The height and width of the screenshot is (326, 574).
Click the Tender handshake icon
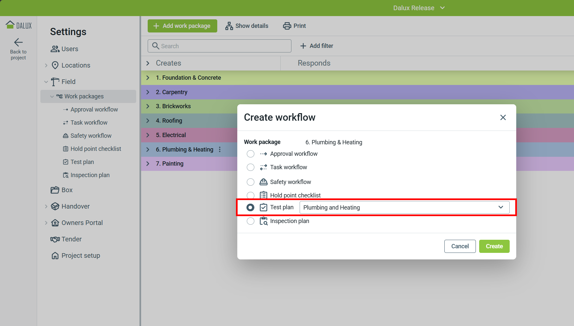click(55, 239)
